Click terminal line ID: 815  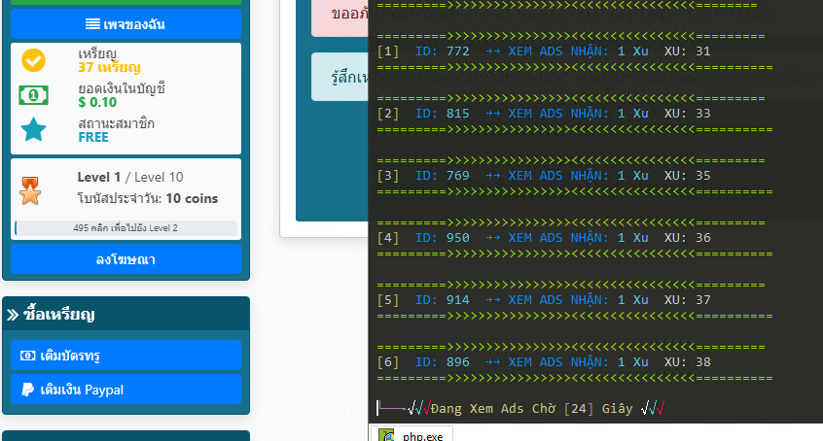pos(544,114)
